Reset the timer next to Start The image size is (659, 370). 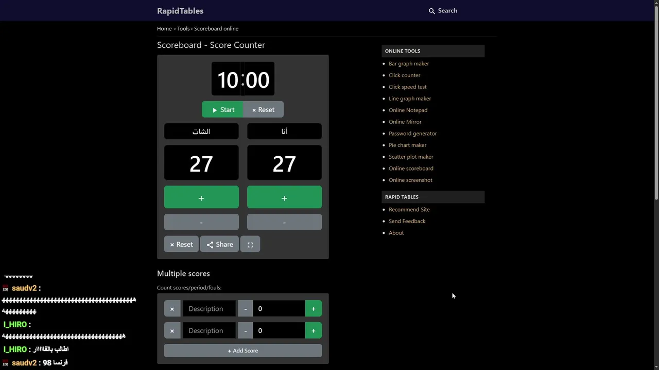(x=263, y=109)
